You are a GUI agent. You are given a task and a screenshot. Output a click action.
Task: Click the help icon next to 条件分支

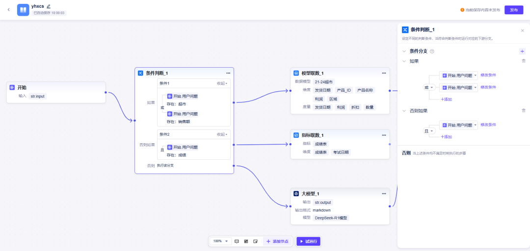tap(432, 51)
